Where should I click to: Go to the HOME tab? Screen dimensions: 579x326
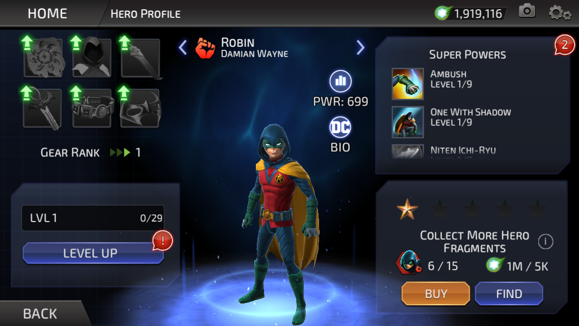47,14
